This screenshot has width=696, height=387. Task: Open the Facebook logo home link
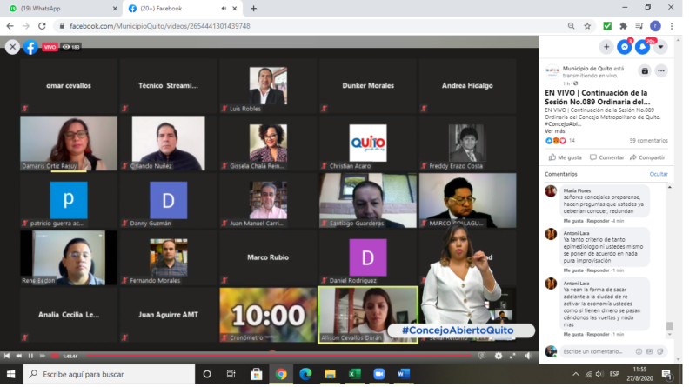pos(30,47)
